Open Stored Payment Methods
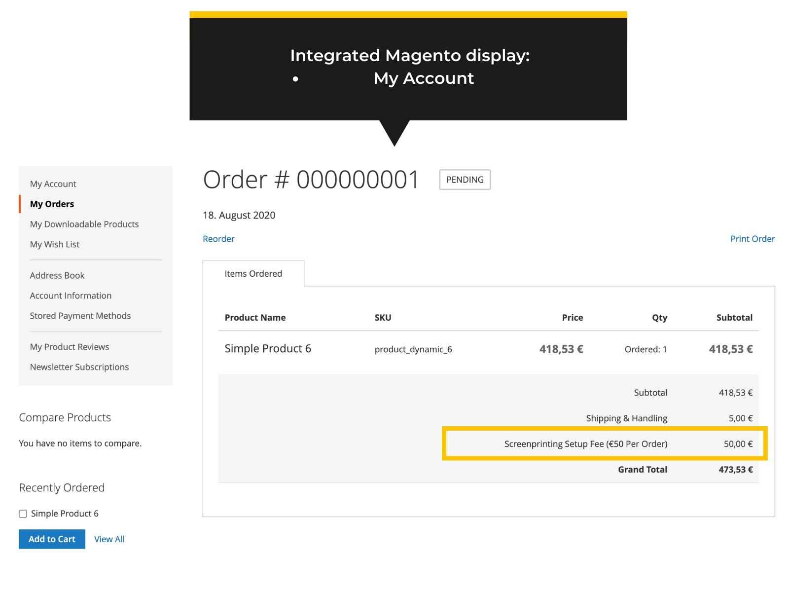 pyautogui.click(x=80, y=315)
